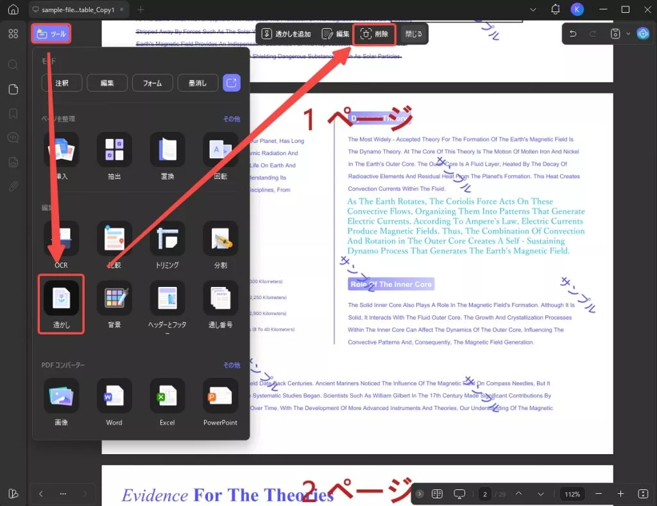Screen dimensions: 657x506
Task: Open the ヘッダーとフッター tool
Action: tap(167, 306)
